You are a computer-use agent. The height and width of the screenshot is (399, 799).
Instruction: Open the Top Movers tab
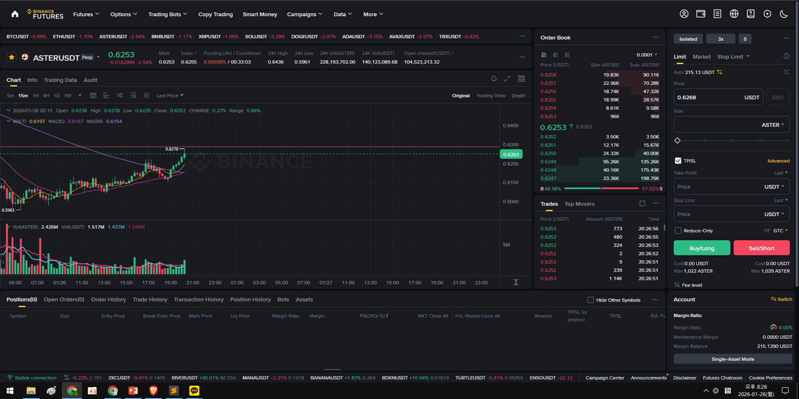coord(580,204)
